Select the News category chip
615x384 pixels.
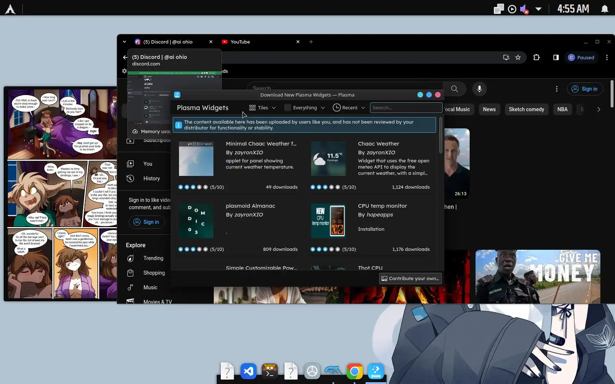point(489,109)
